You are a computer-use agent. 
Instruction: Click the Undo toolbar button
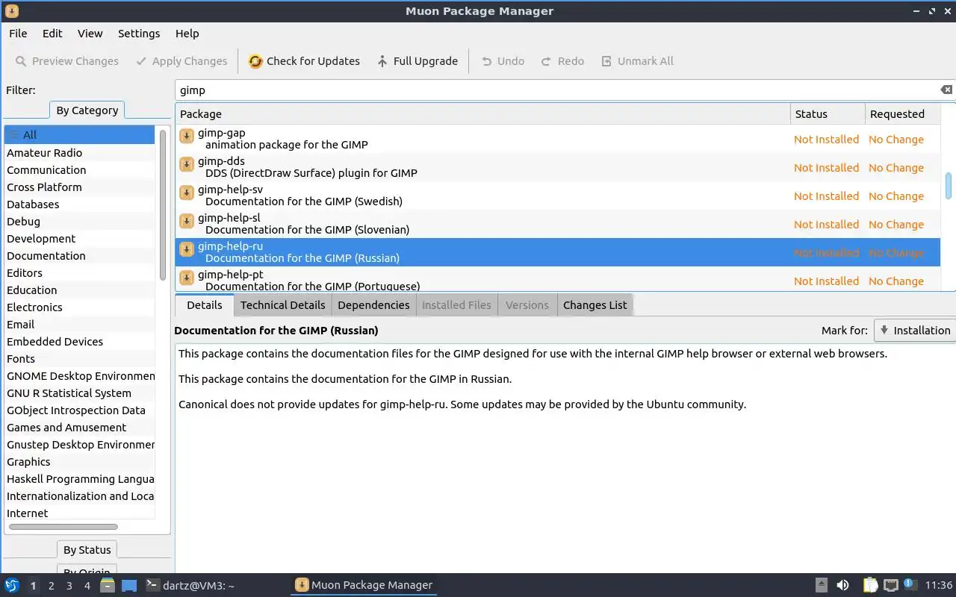click(503, 61)
